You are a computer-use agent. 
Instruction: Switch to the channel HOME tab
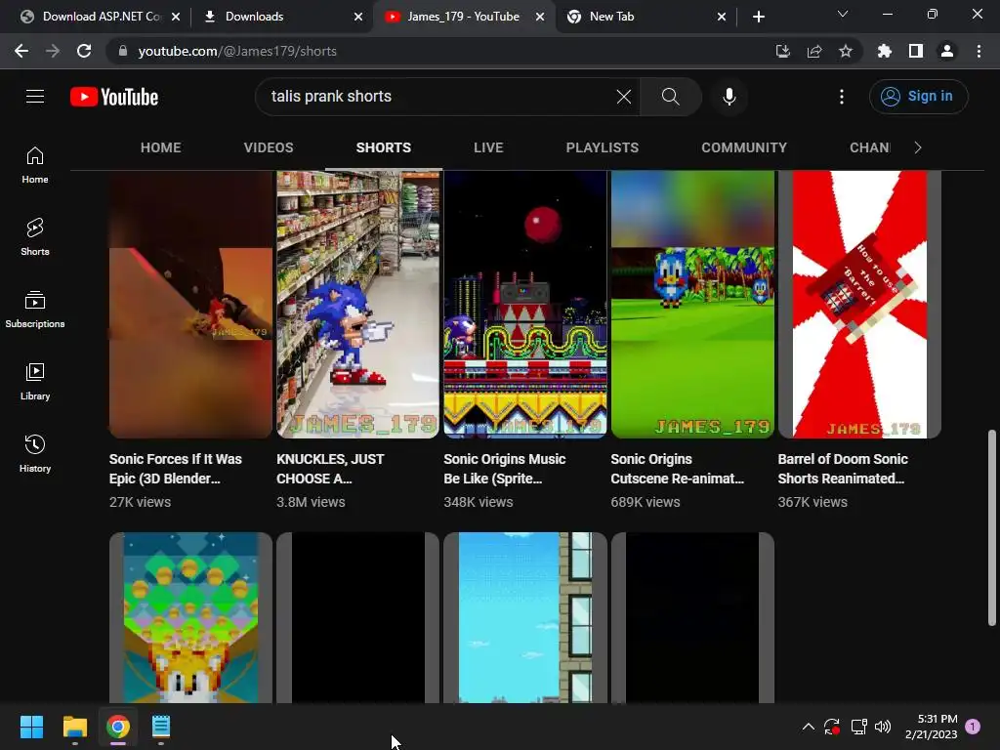click(x=161, y=148)
